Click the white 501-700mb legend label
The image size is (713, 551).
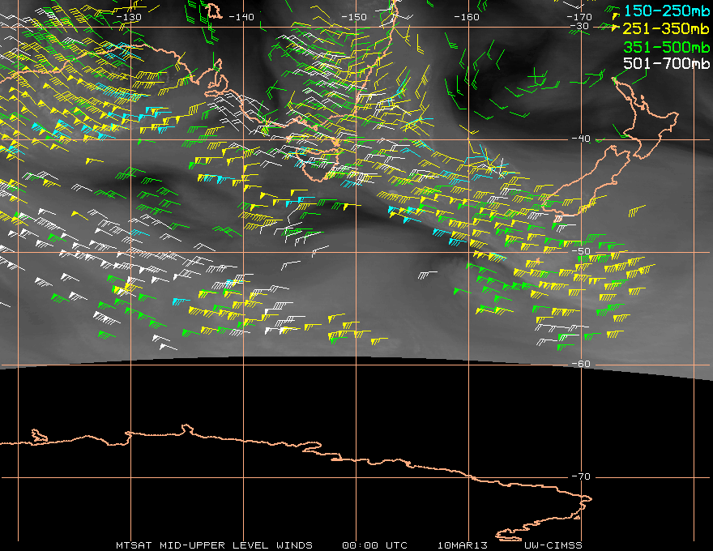tap(666, 63)
